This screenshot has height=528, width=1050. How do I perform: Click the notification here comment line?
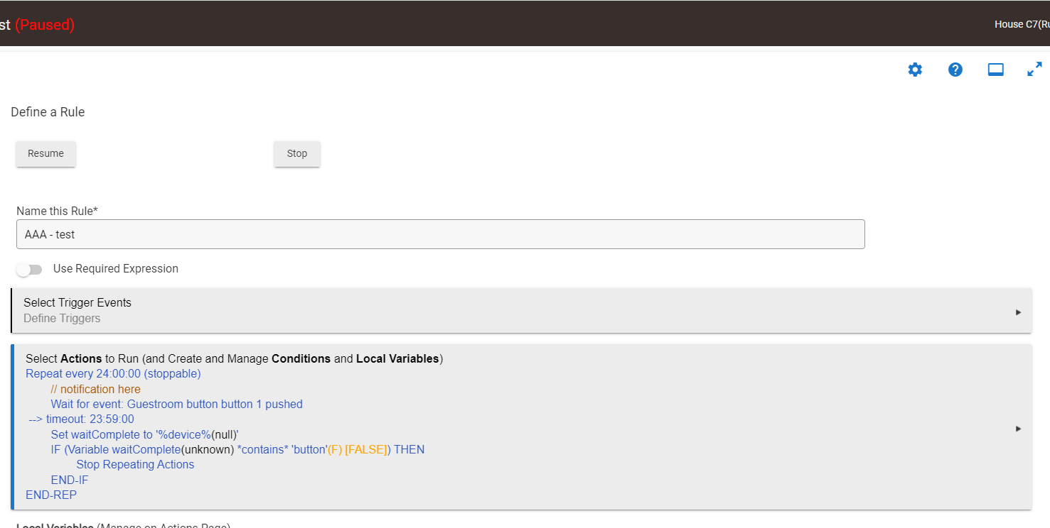(95, 390)
